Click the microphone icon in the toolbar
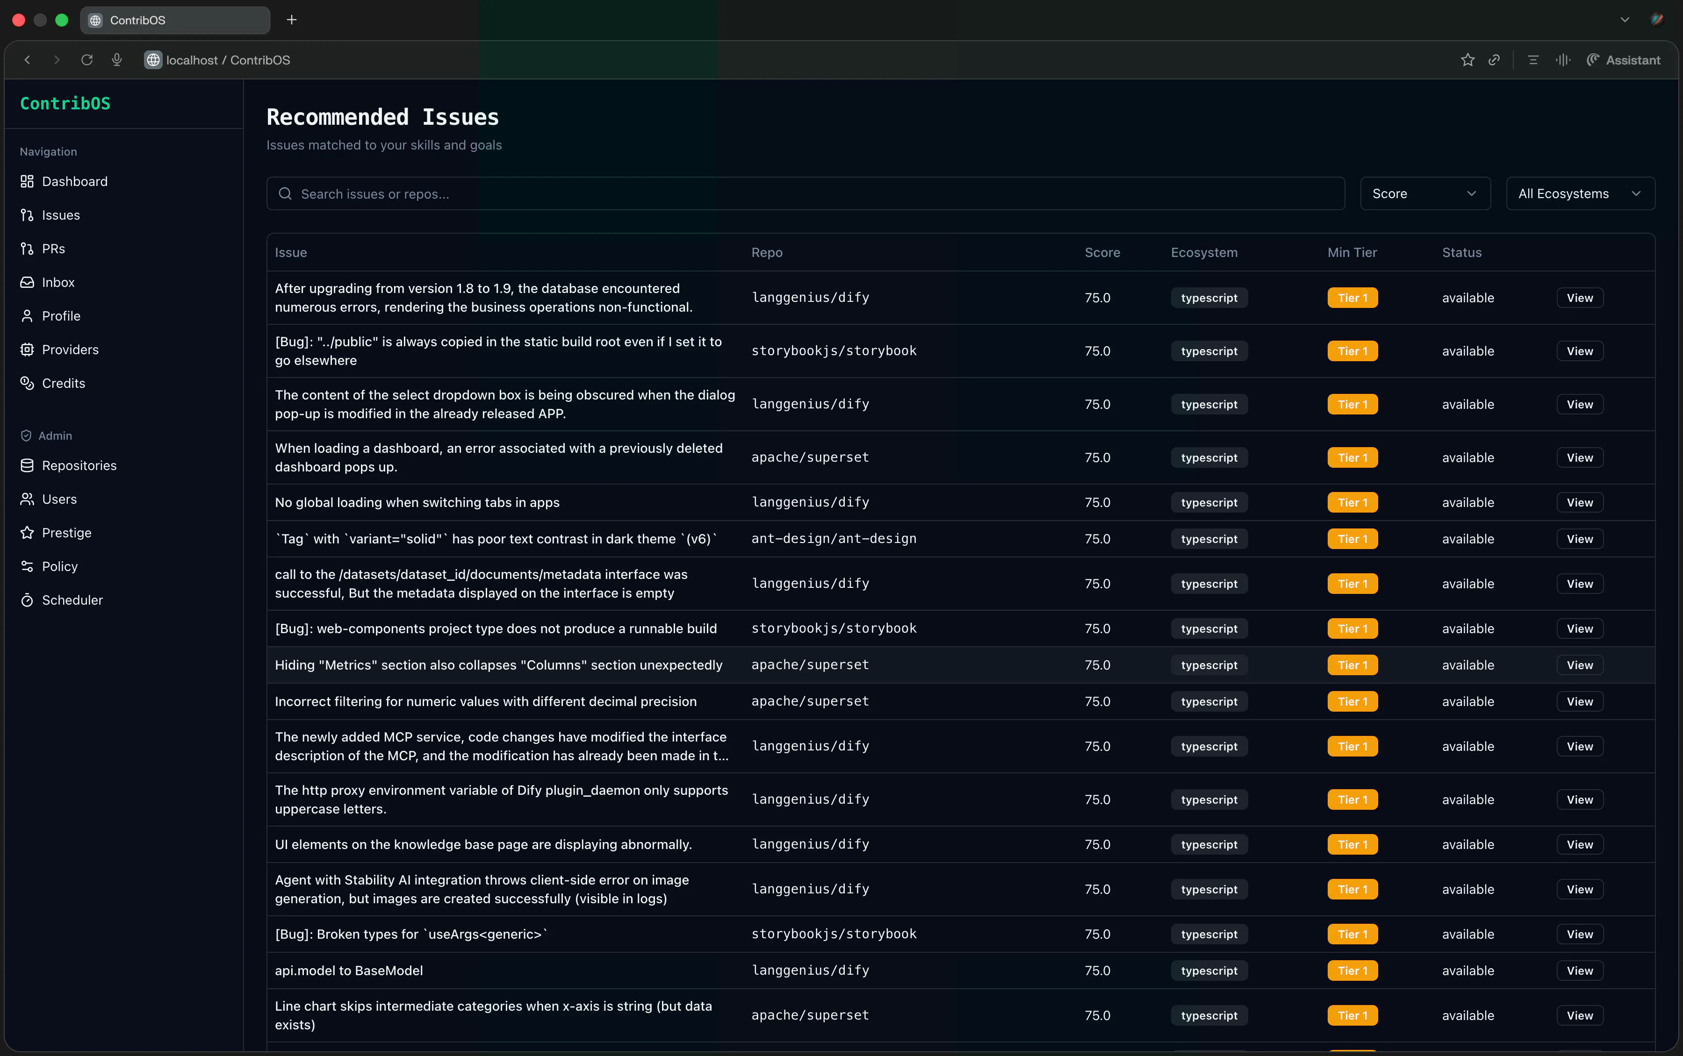Screen dimensions: 1683x1056 117,60
